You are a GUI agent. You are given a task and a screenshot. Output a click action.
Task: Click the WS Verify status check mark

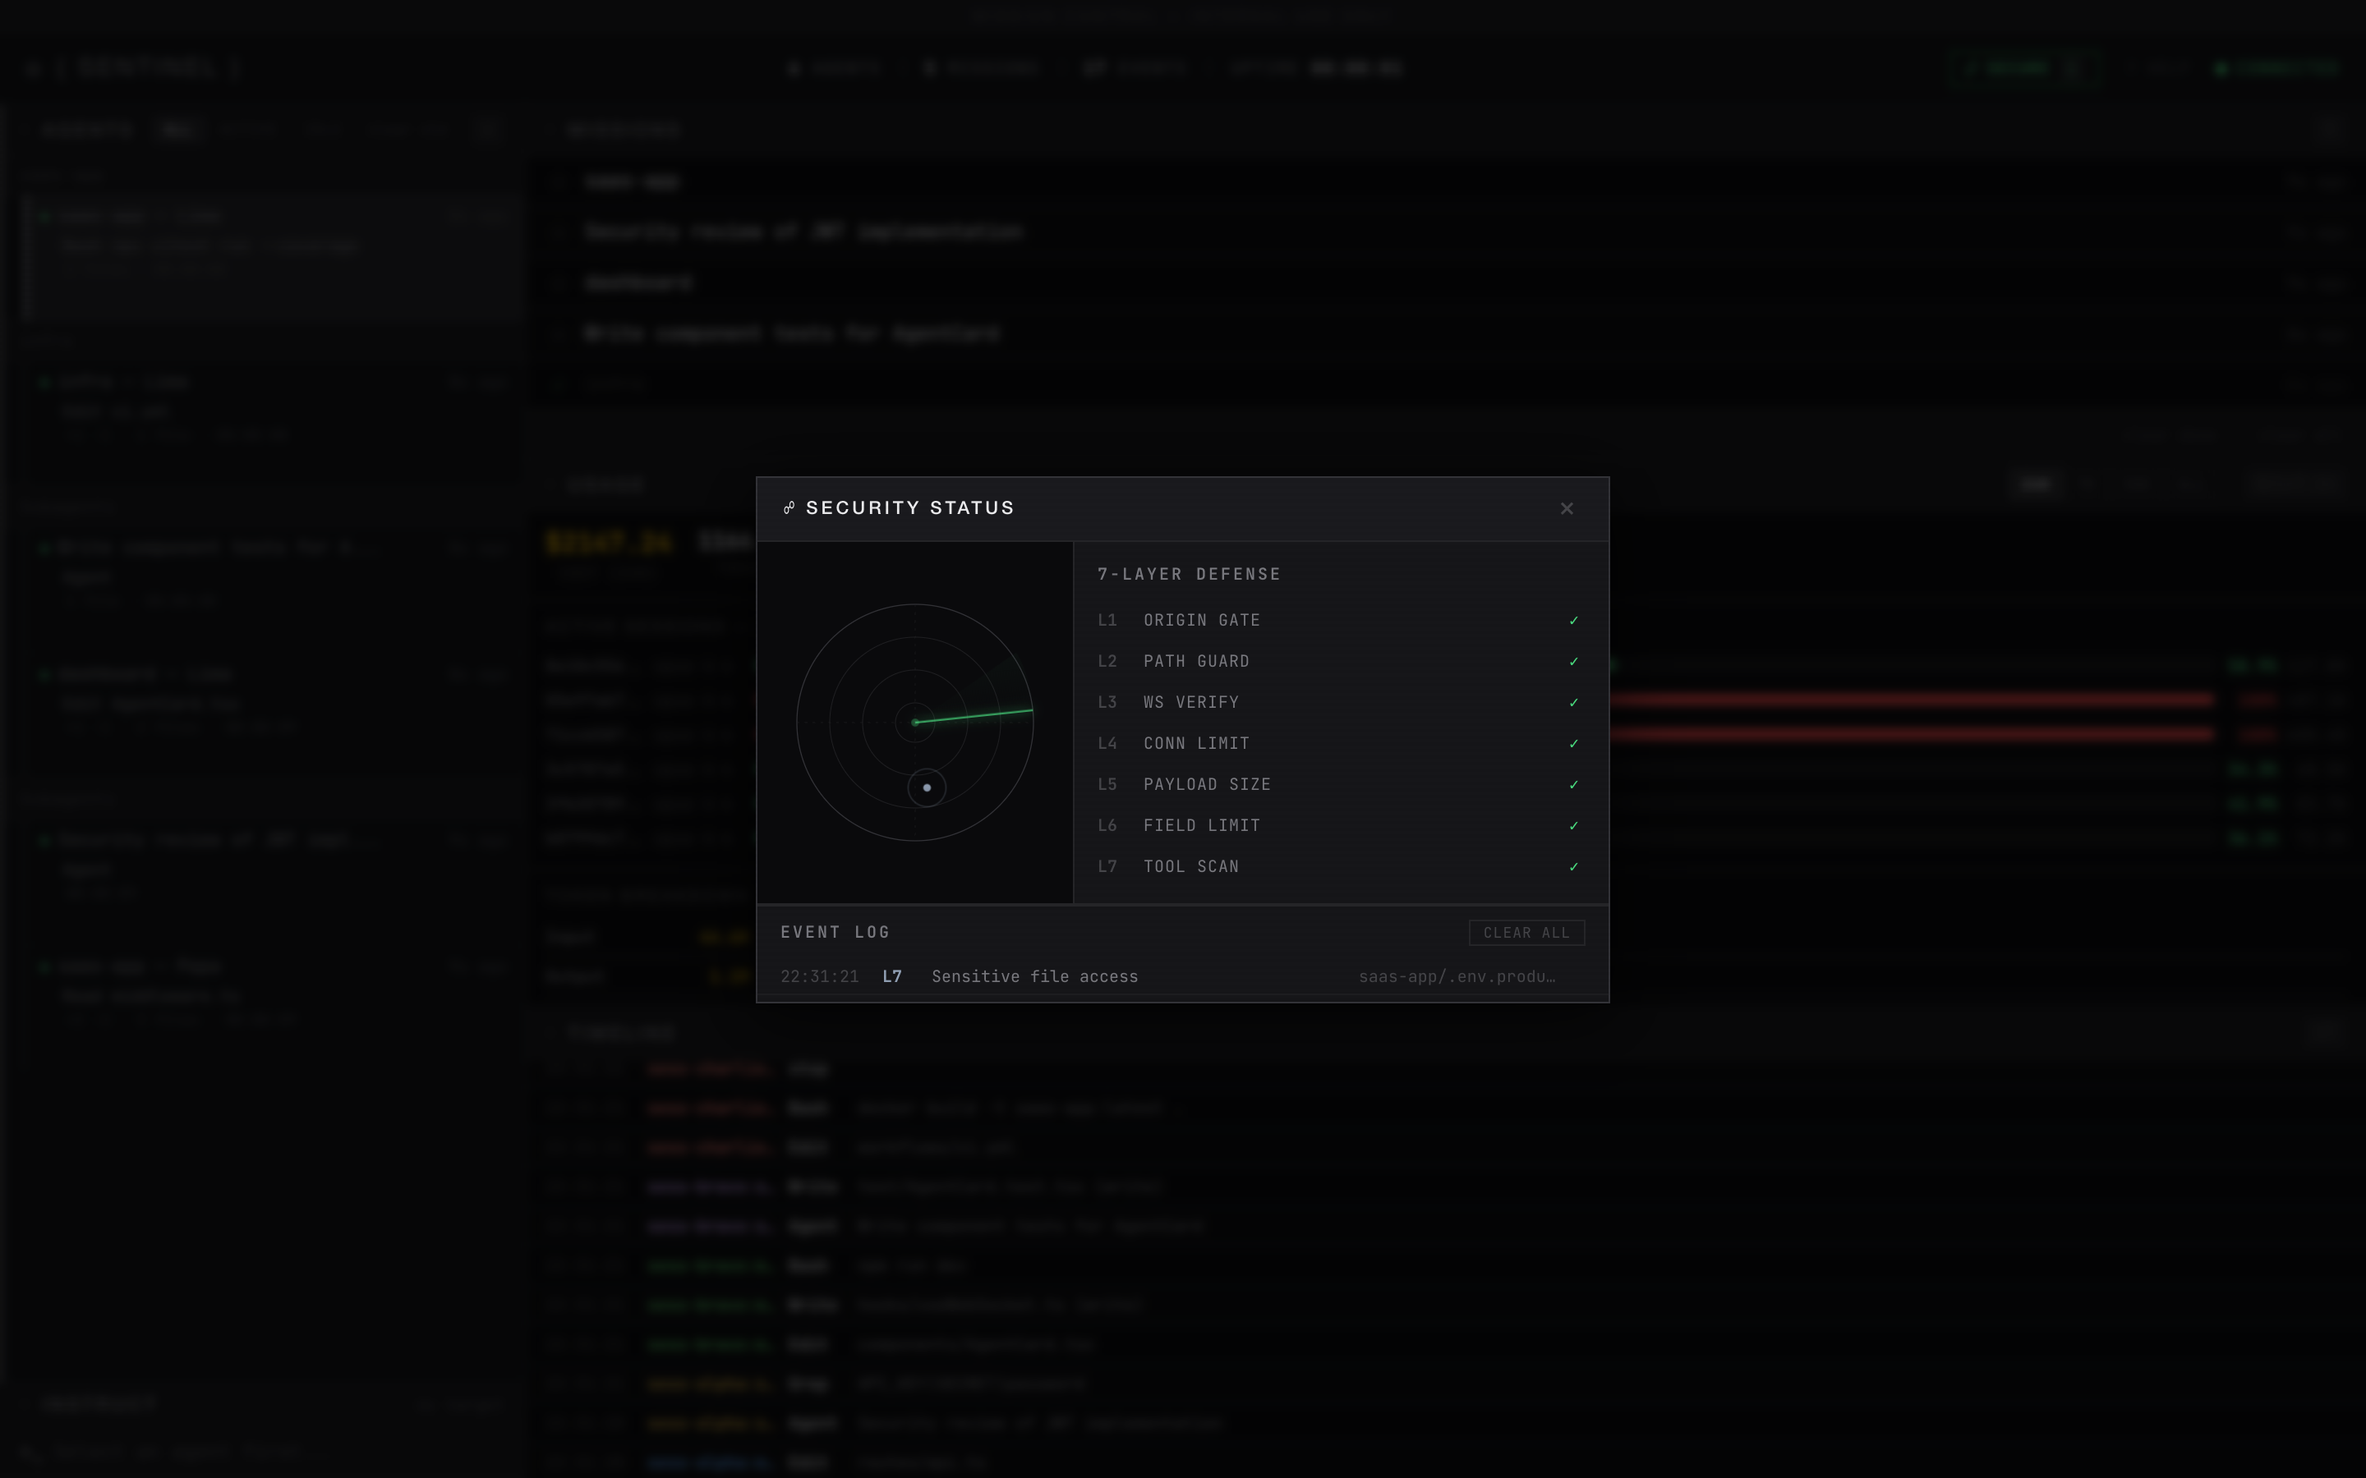point(1573,703)
